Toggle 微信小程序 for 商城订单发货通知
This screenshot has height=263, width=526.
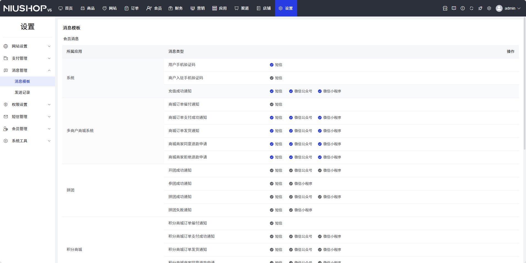coord(329,131)
